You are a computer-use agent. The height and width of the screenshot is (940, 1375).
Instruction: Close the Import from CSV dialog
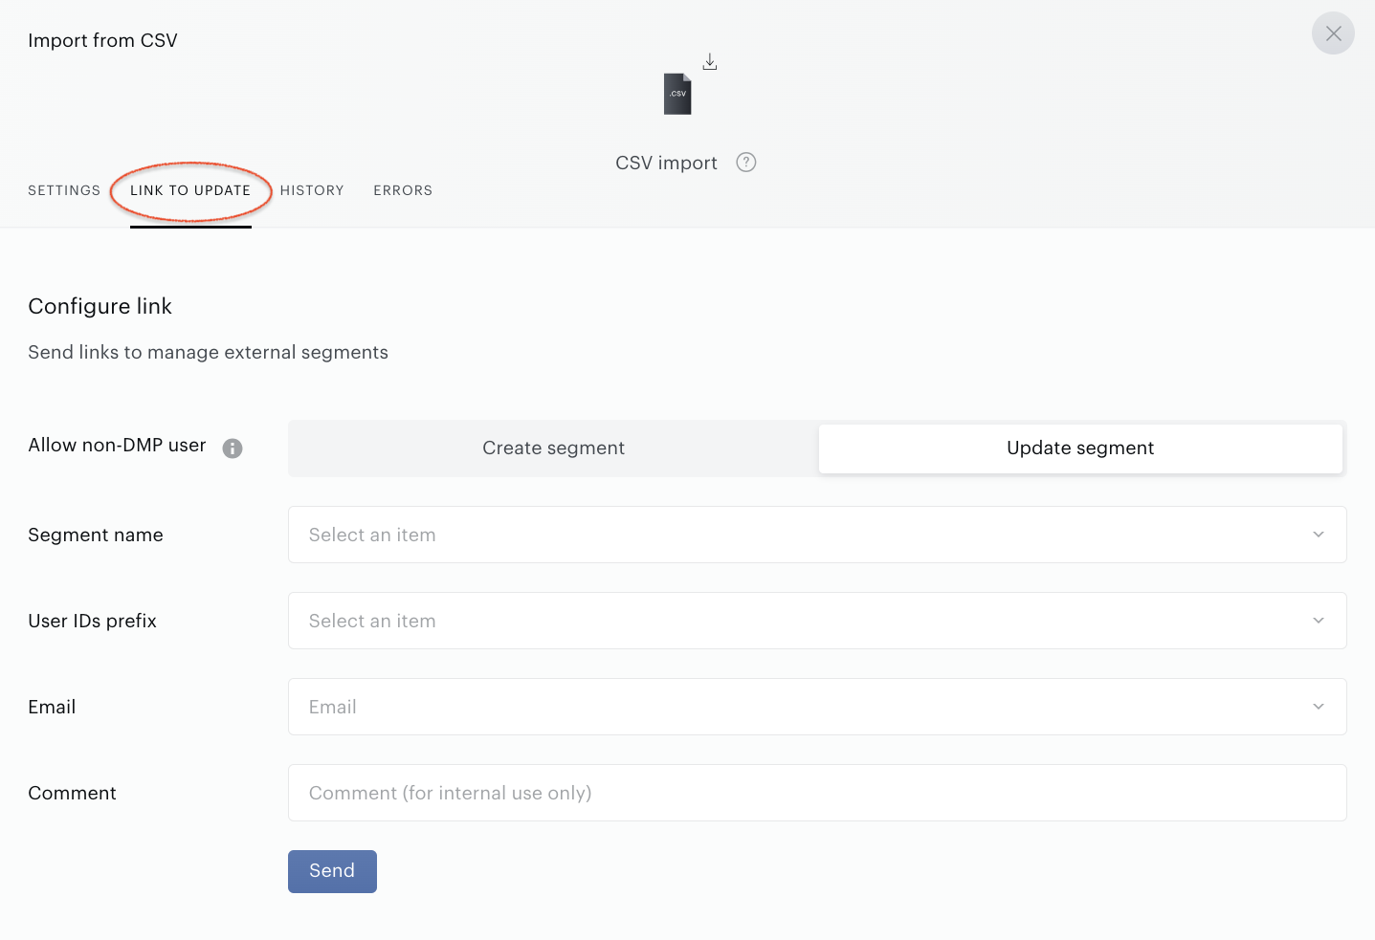(1333, 33)
